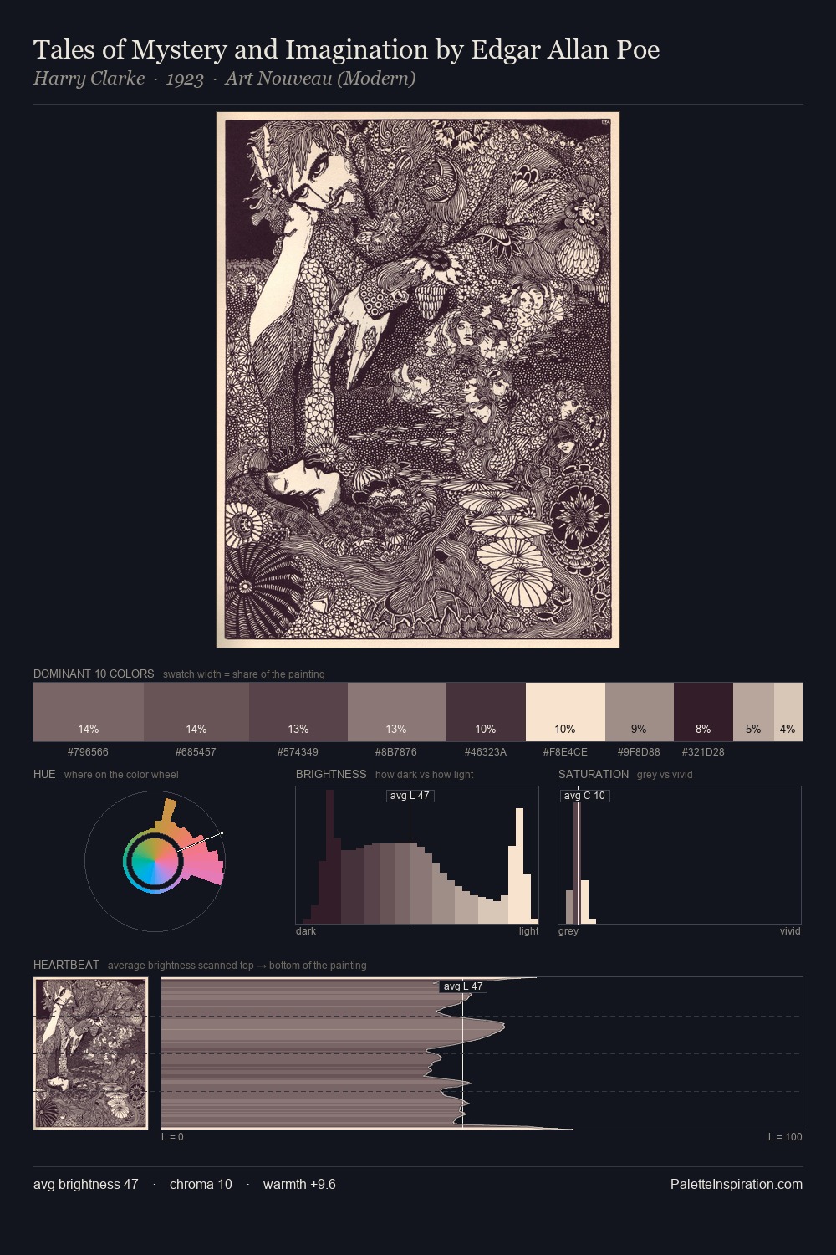This screenshot has width=836, height=1255.
Task: Click the 'vivid' axis label
Action: (790, 931)
